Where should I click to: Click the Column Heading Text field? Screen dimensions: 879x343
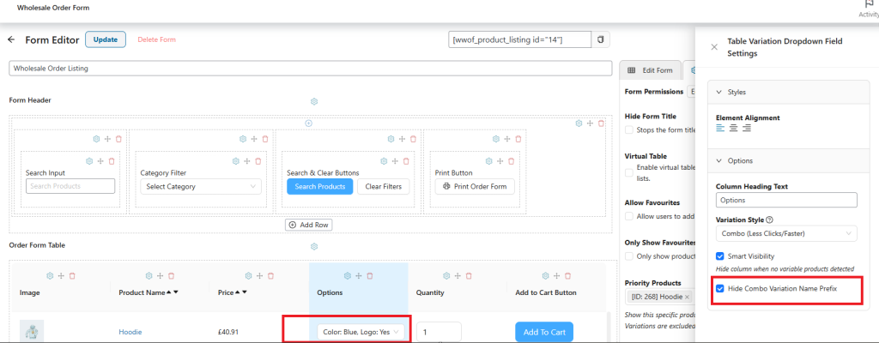click(x=786, y=200)
